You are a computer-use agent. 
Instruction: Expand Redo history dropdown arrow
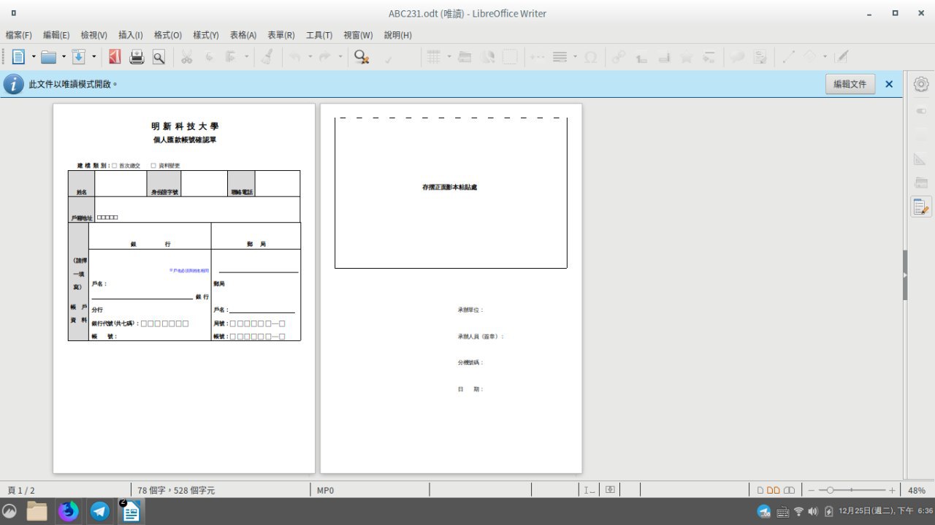click(x=340, y=57)
